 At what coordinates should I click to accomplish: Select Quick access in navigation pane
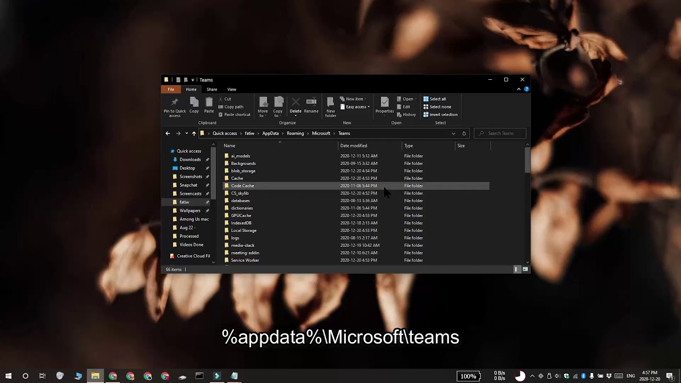coord(189,151)
